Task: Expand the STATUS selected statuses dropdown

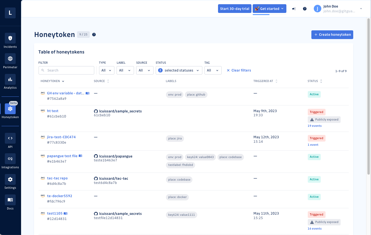Action: click(179, 70)
